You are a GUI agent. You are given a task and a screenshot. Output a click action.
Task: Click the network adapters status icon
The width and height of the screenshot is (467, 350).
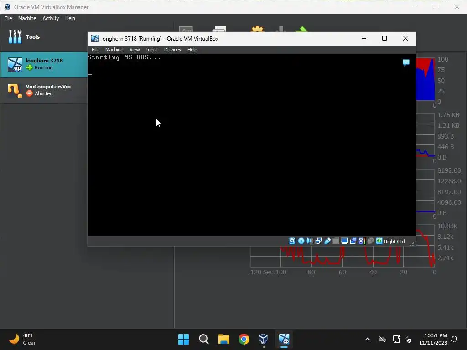[318, 241]
